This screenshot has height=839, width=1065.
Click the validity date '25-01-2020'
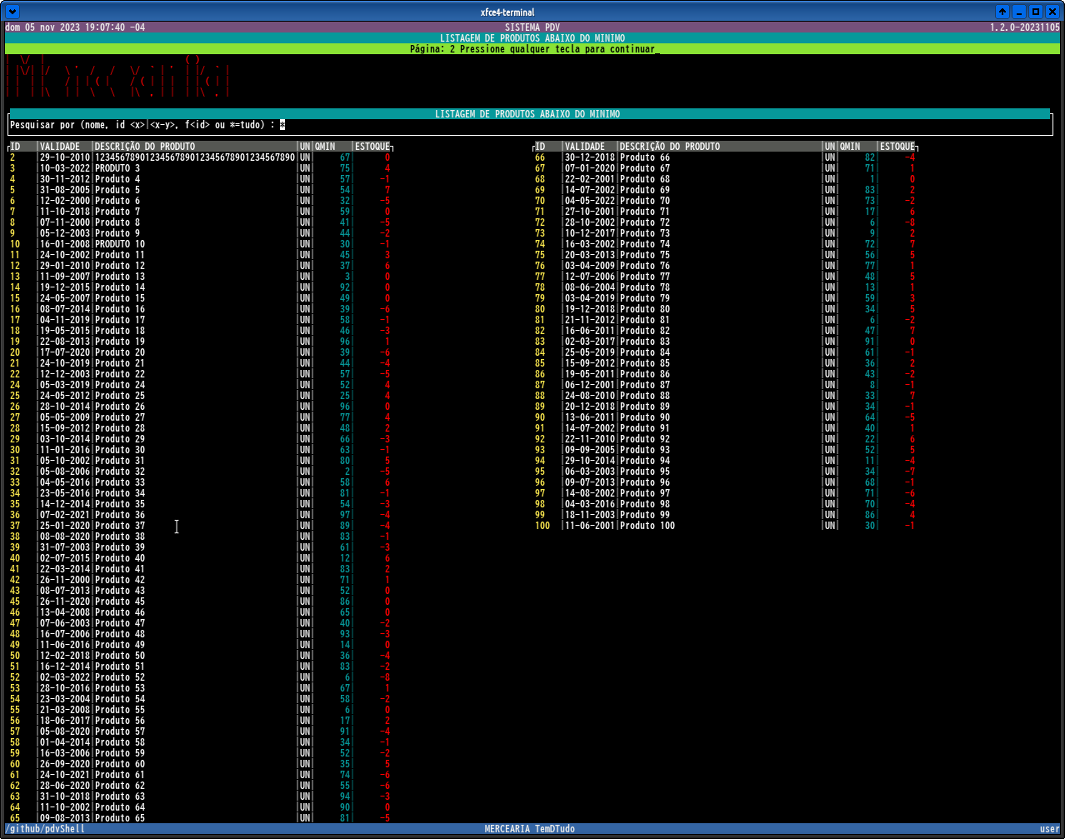(x=65, y=526)
